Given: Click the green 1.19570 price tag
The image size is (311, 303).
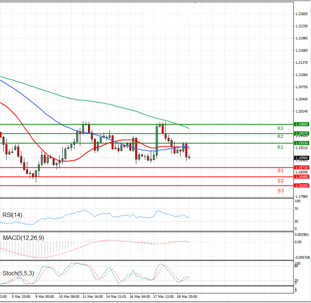Looking at the screenshot, I should pos(302,133).
